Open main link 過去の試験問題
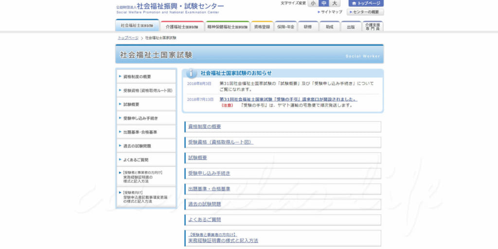This screenshot has height=249, width=498. pos(205,204)
